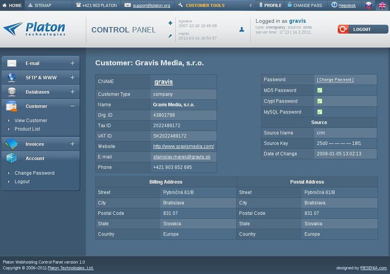
Task: Expand the SFTP & WWW section plus
Action: click(x=72, y=77)
